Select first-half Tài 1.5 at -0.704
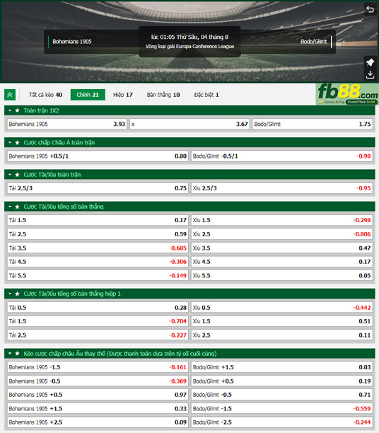This screenshot has width=379, height=433. pyautogui.click(x=98, y=321)
